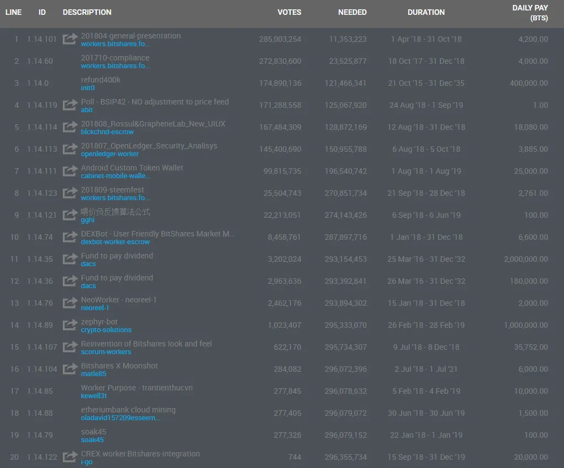Open workers.bitshares.fo... account under 201710-compliance
564x468 pixels.
click(116, 66)
